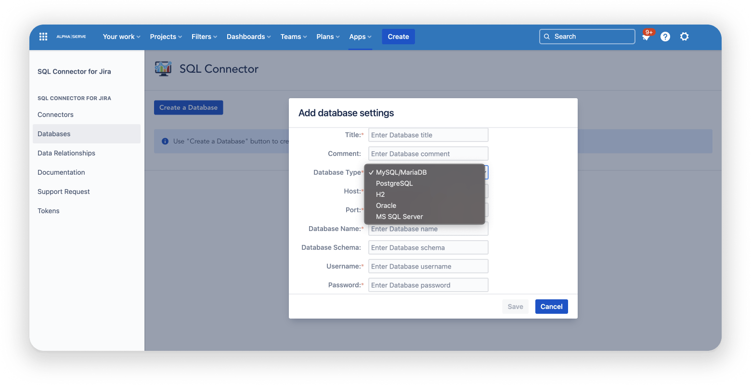Viewport: 751px width, 385px height.
Task: Open Jira settings with the gear icon
Action: click(684, 36)
